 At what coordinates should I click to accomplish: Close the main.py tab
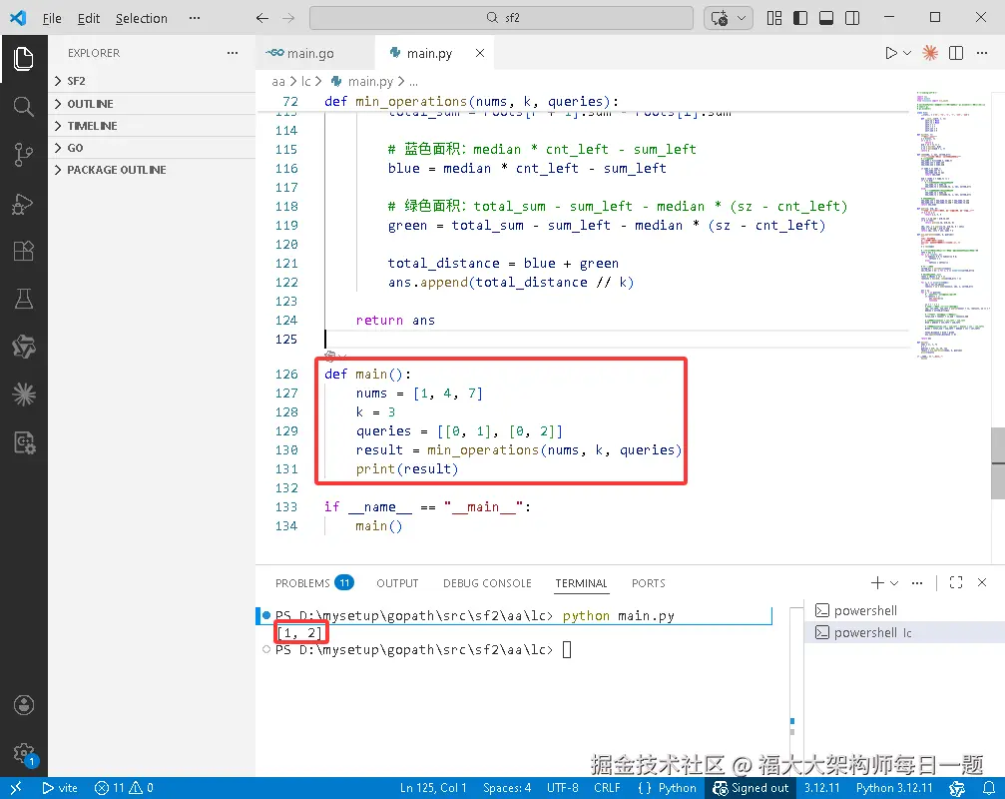click(x=480, y=53)
